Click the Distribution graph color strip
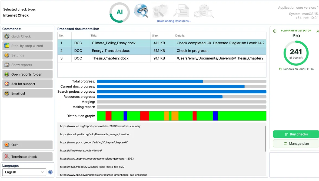Screen dimensions: 319x181 [x=181, y=116]
